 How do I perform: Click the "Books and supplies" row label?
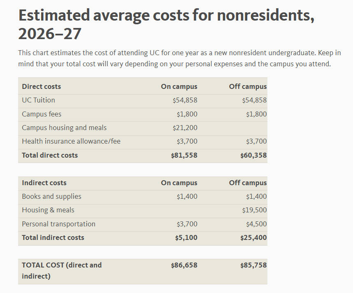click(x=51, y=196)
